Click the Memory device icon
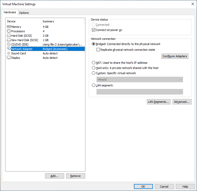 (9, 27)
